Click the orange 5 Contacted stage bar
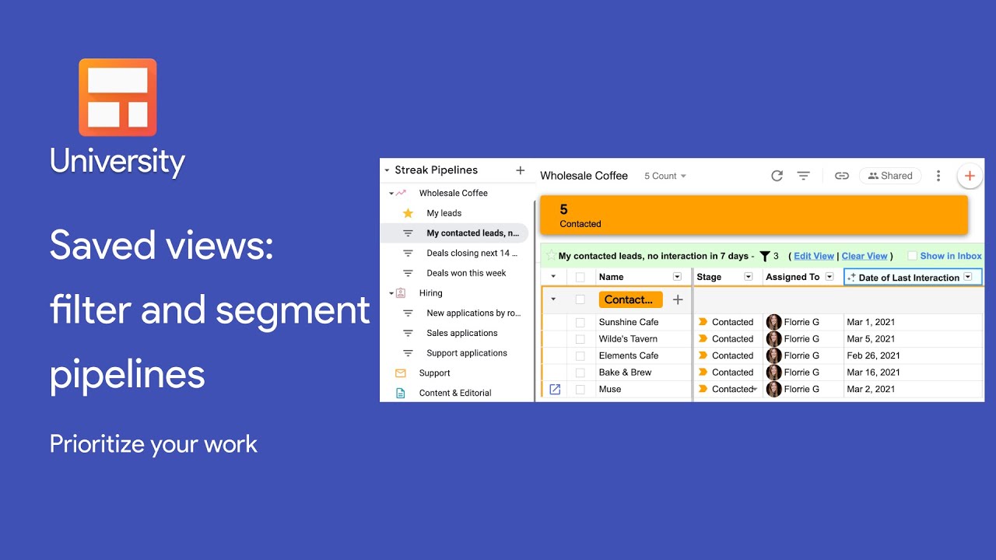996x560 pixels. (755, 215)
